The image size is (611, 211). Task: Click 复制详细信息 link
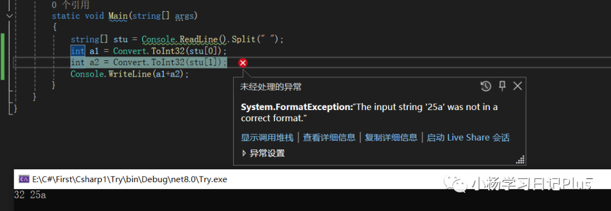[x=391, y=137]
